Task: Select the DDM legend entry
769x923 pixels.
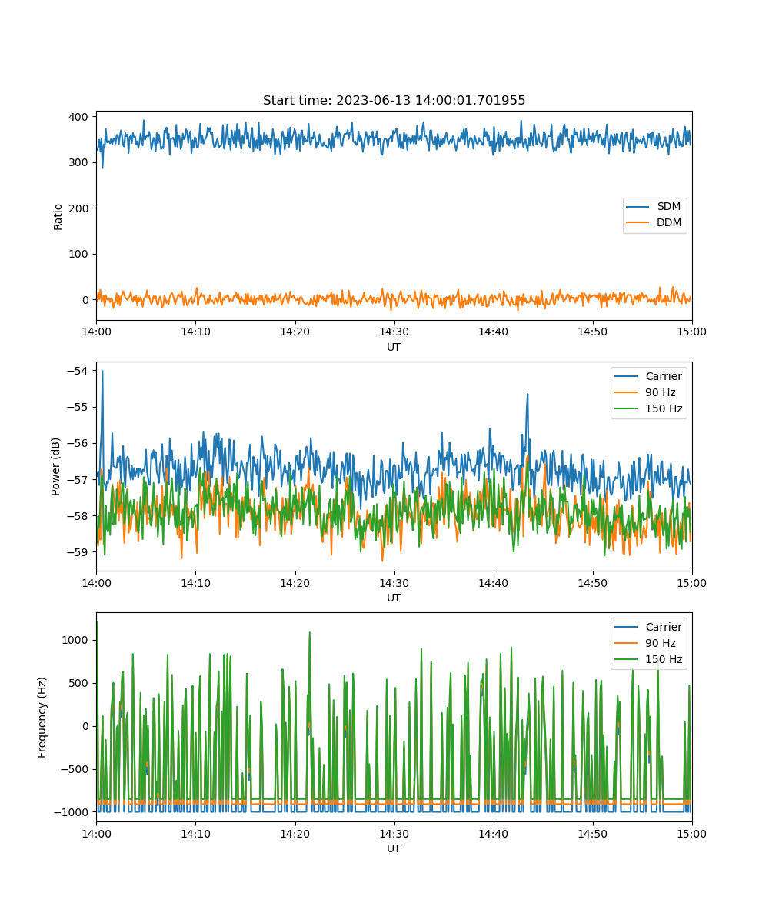Action: click(x=654, y=223)
